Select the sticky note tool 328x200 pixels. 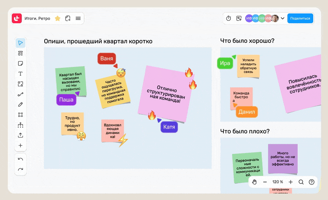point(20,64)
